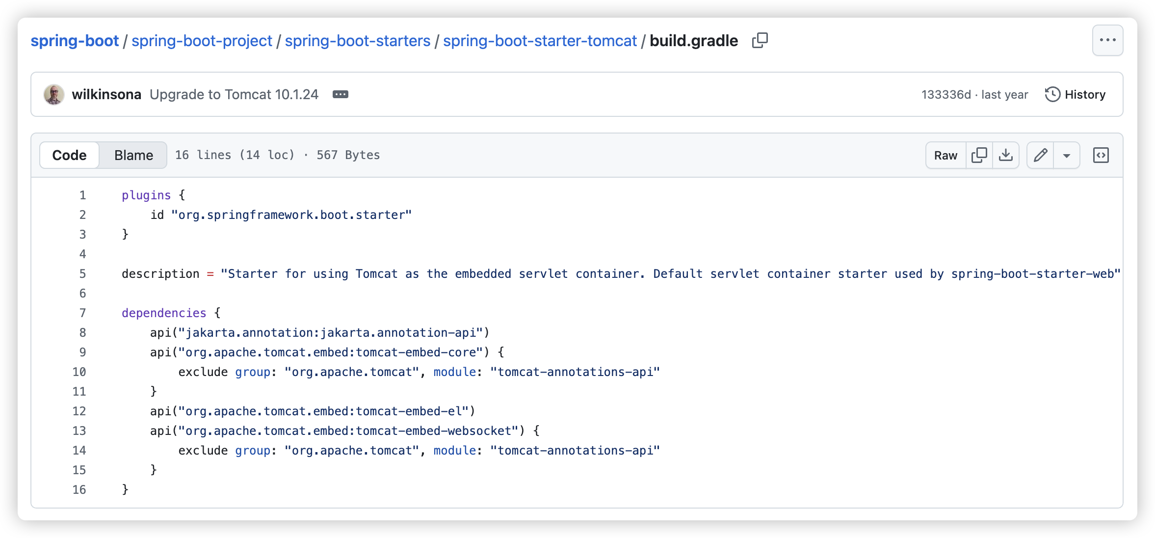Open spring-boot-starter-tomcat breadcrumb link
This screenshot has width=1155, height=538.
(x=540, y=40)
